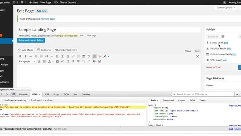This screenshot has height=136, width=241.
Task: Open Firebug Console tab
Action: pyautogui.click(x=23, y=94)
